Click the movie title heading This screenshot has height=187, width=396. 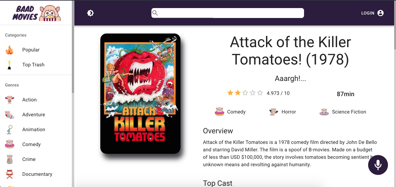(x=290, y=51)
